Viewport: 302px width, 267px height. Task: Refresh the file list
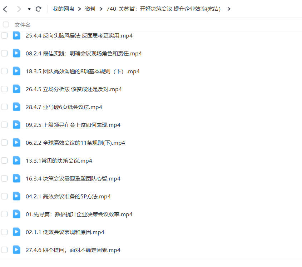pos(39,9)
